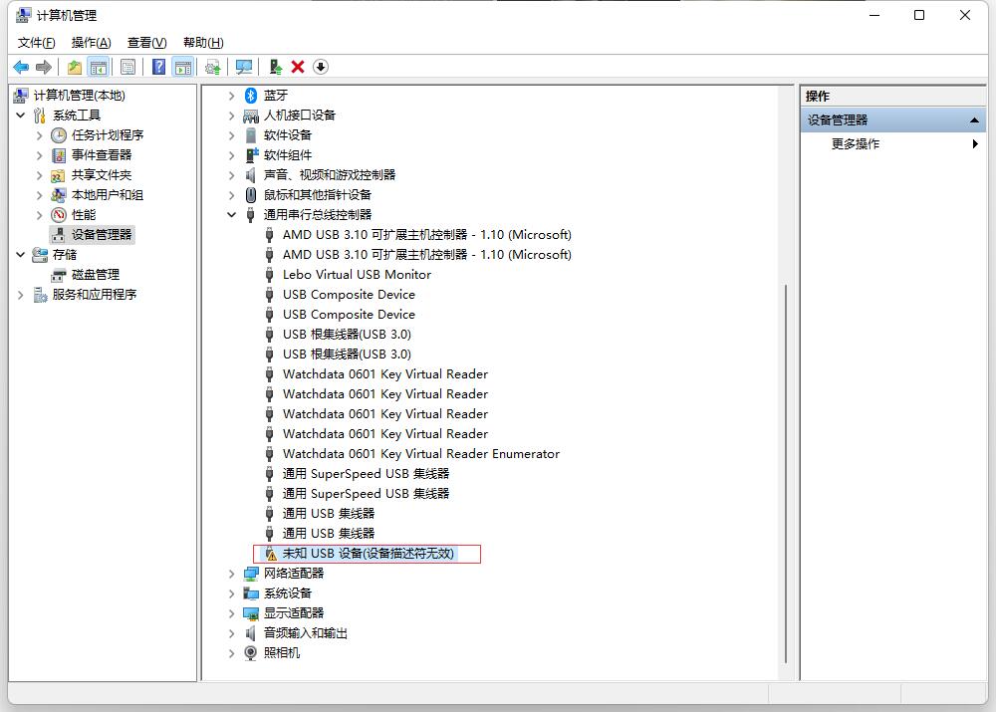Click the scan for hardware changes monitor icon
Image resolution: width=996 pixels, height=712 pixels.
tap(243, 67)
